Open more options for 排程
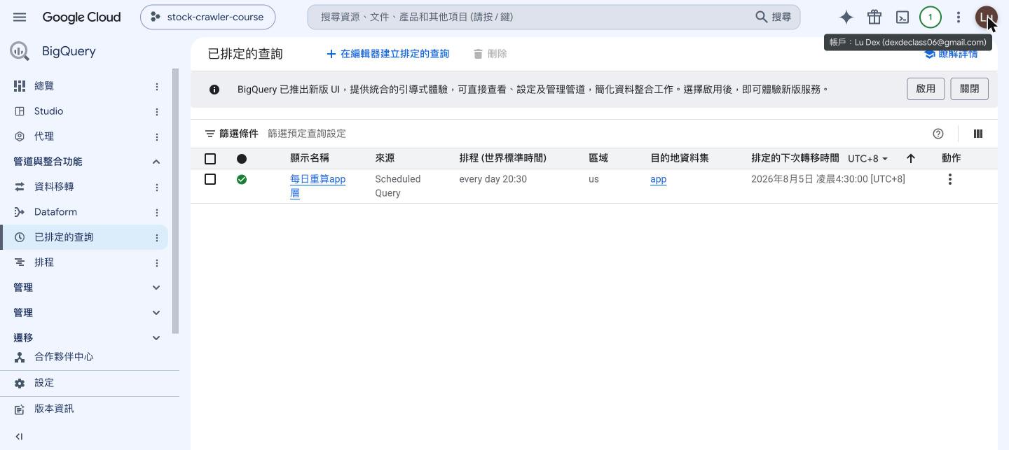 pyautogui.click(x=157, y=262)
